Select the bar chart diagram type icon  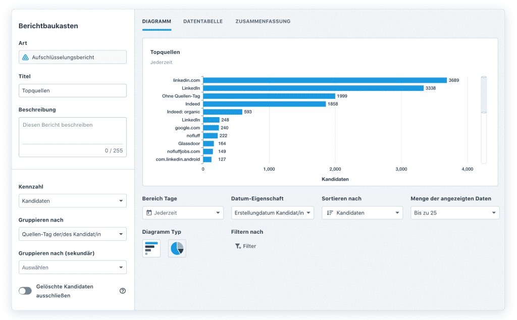pyautogui.click(x=151, y=248)
